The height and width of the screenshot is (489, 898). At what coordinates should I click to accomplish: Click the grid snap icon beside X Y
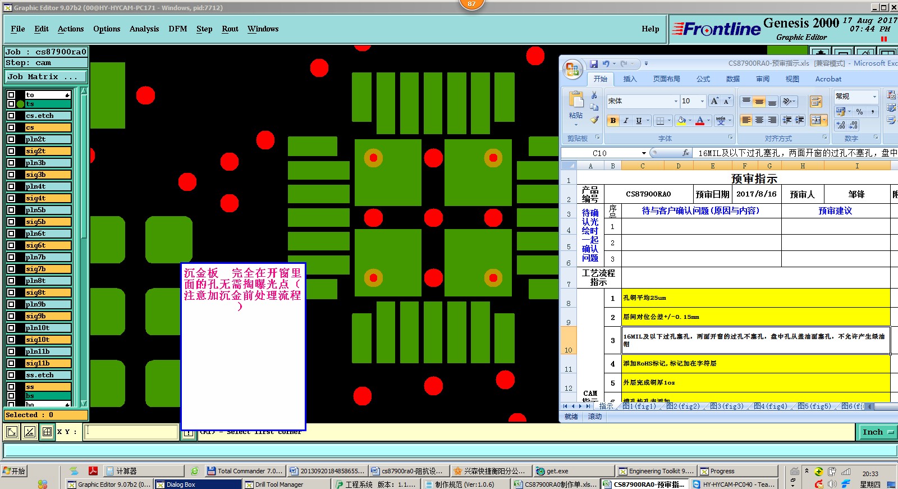pyautogui.click(x=47, y=431)
